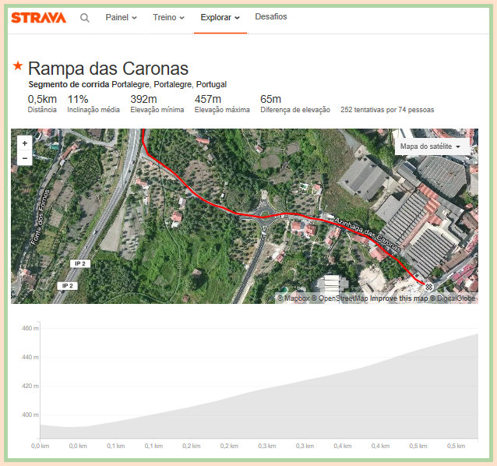Click the Improve this map link
The image size is (497, 466).
(398, 298)
